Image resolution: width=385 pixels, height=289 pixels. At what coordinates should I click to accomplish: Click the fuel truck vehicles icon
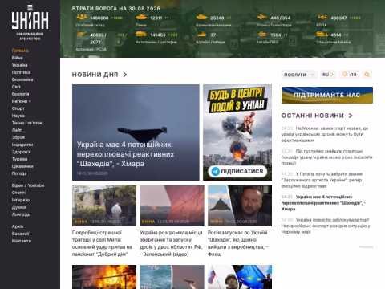141,34
